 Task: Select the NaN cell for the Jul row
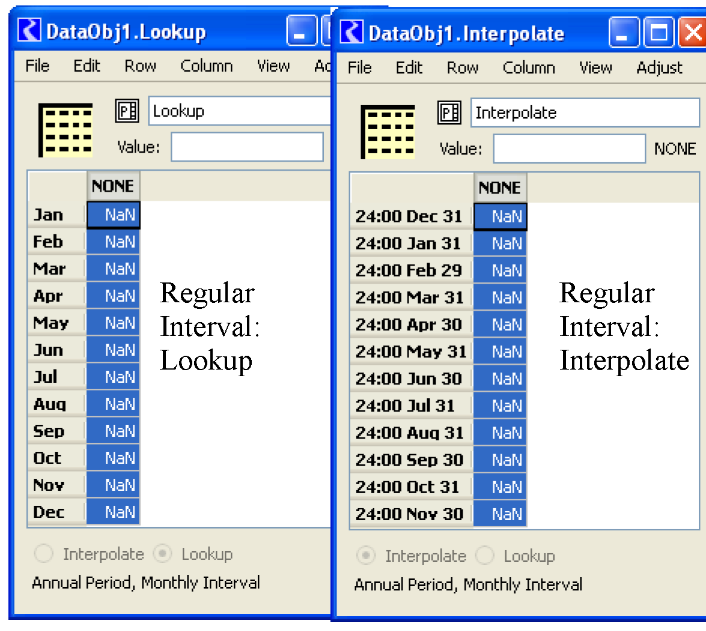tap(113, 377)
